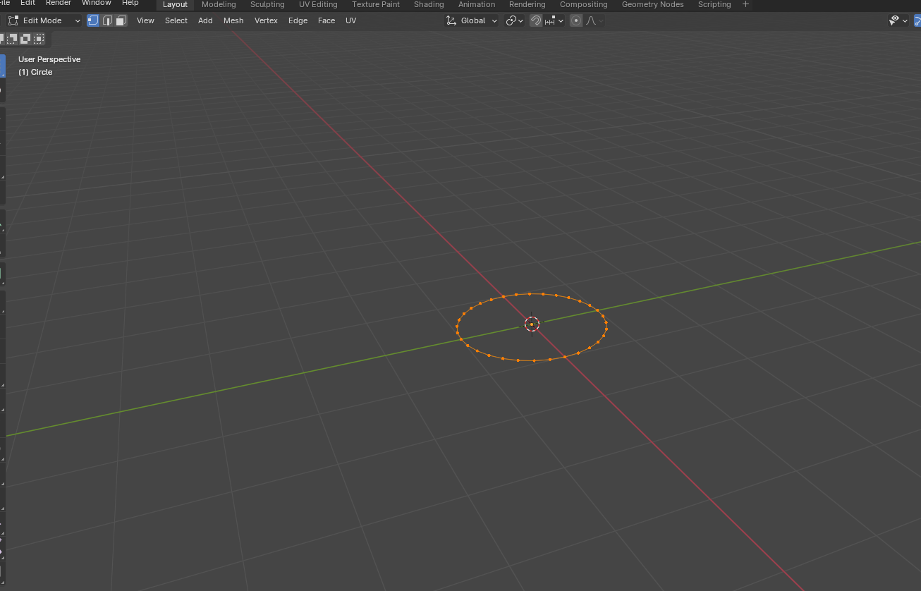Click the 3D cursor in the viewport
This screenshot has width=921, height=591.
coord(532,324)
